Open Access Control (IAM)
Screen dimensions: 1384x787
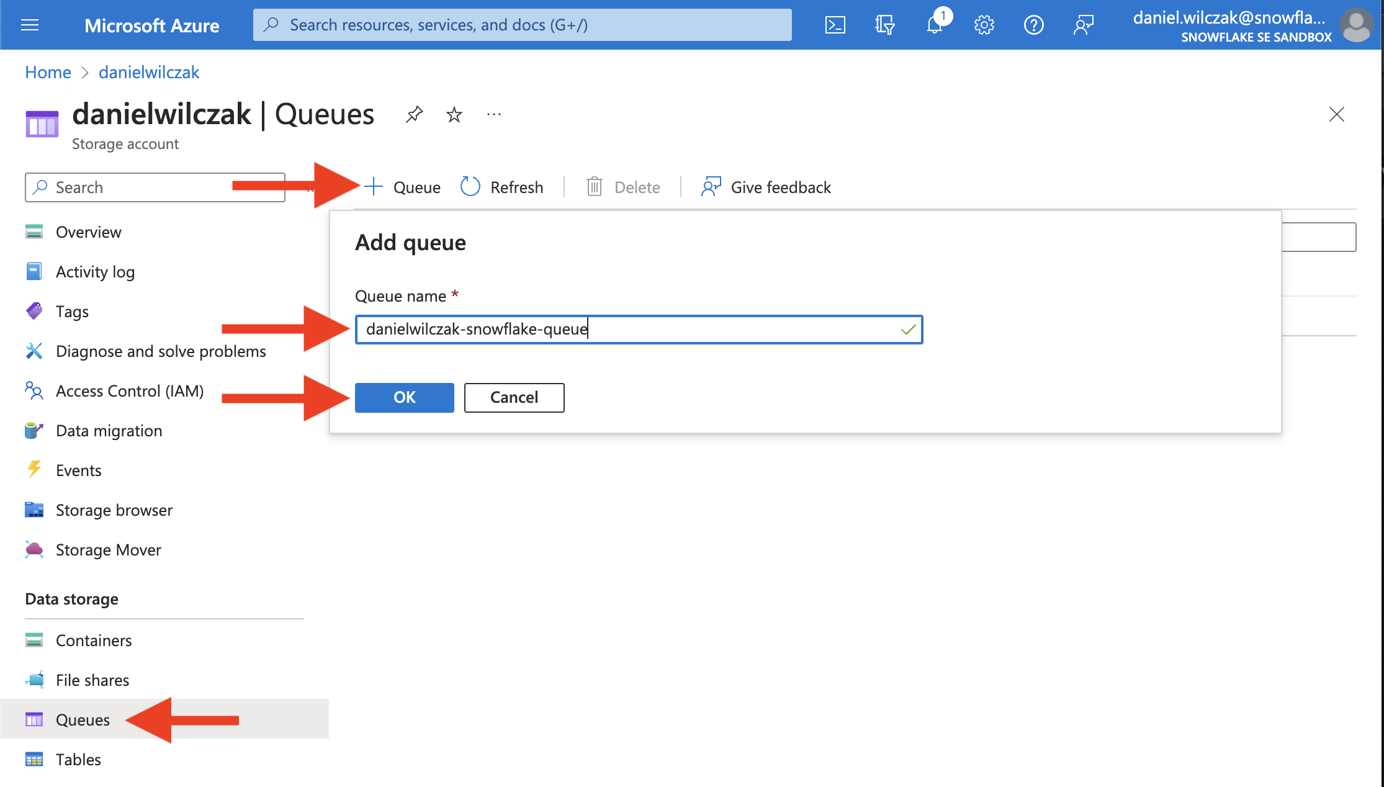tap(129, 391)
